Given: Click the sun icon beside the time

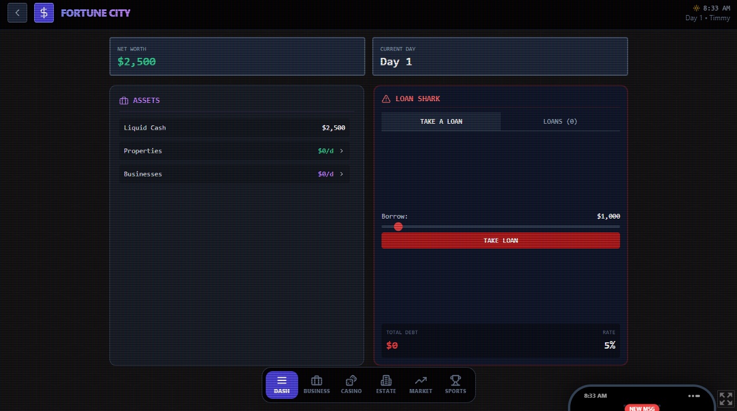Looking at the screenshot, I should (696, 8).
